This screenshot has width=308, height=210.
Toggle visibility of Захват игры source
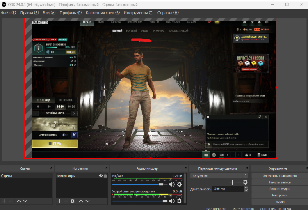point(101,176)
